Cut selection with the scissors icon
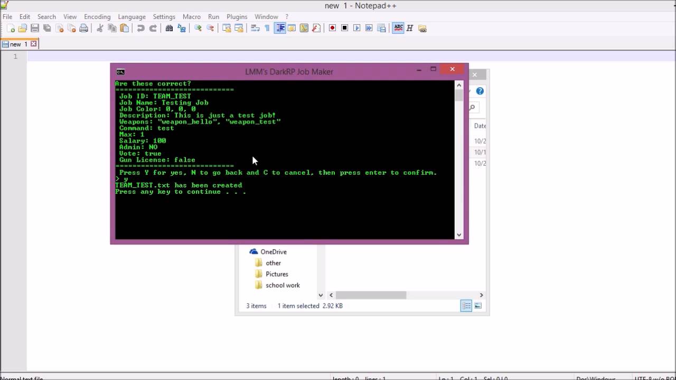The image size is (676, 380). click(x=99, y=28)
